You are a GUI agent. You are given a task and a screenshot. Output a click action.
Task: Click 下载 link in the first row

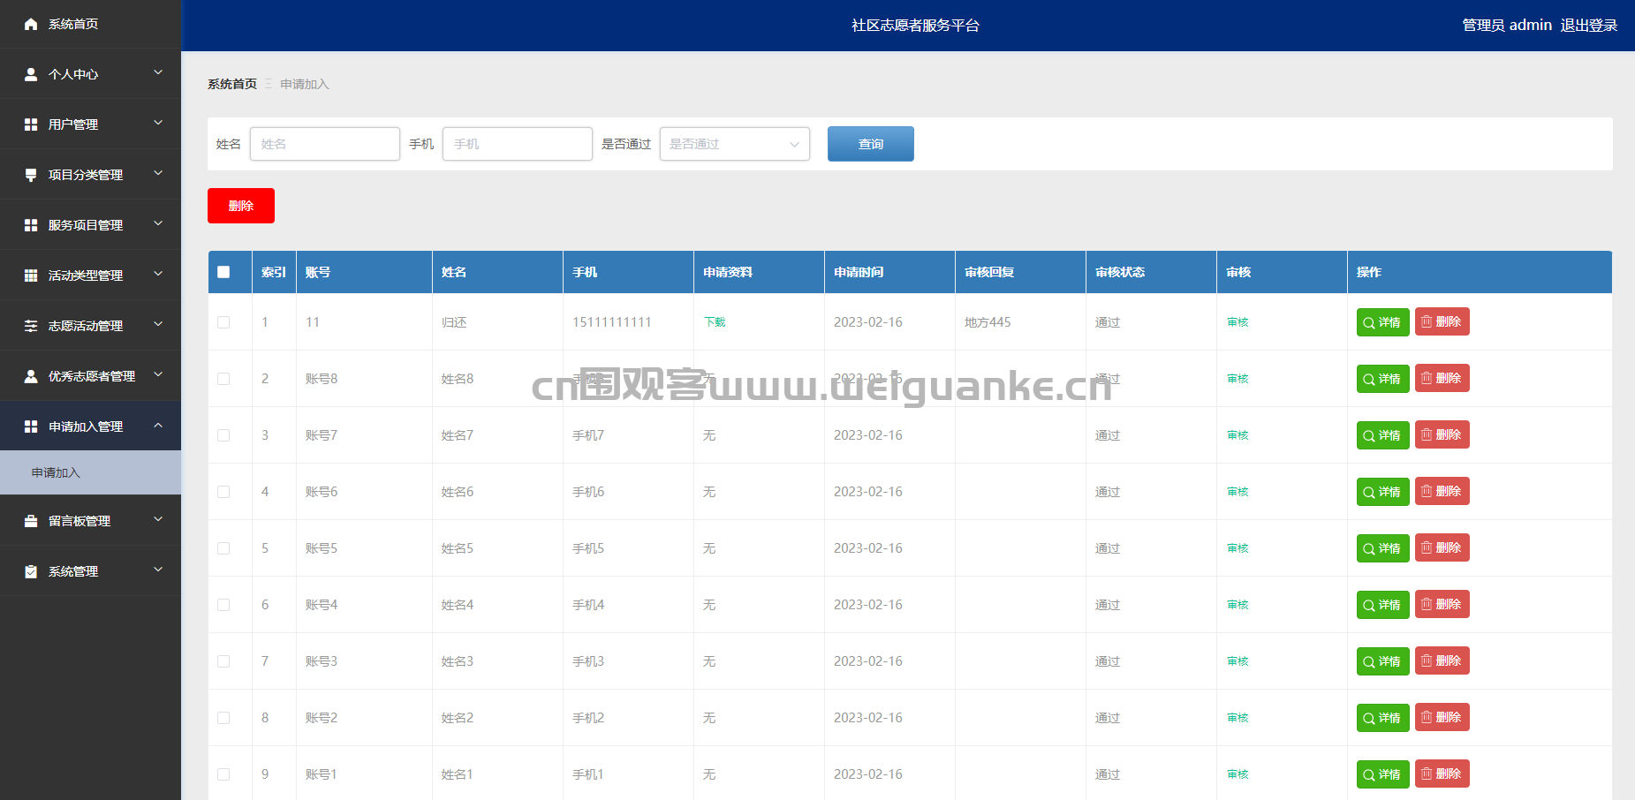click(714, 322)
